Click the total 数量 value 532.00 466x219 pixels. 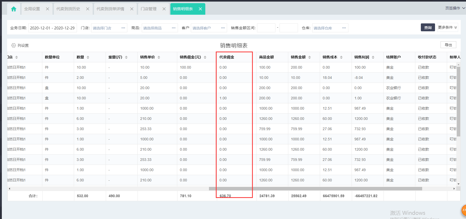82,196
